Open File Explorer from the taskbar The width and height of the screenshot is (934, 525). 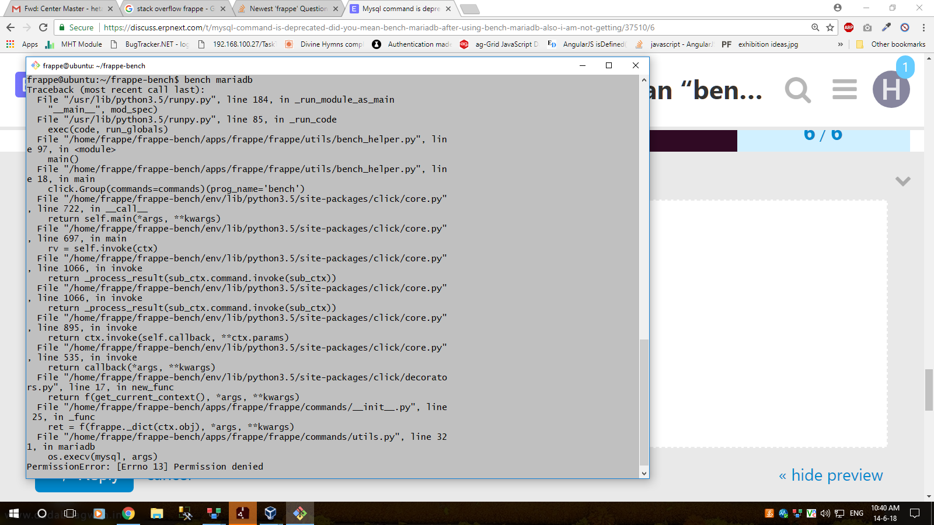click(x=156, y=513)
